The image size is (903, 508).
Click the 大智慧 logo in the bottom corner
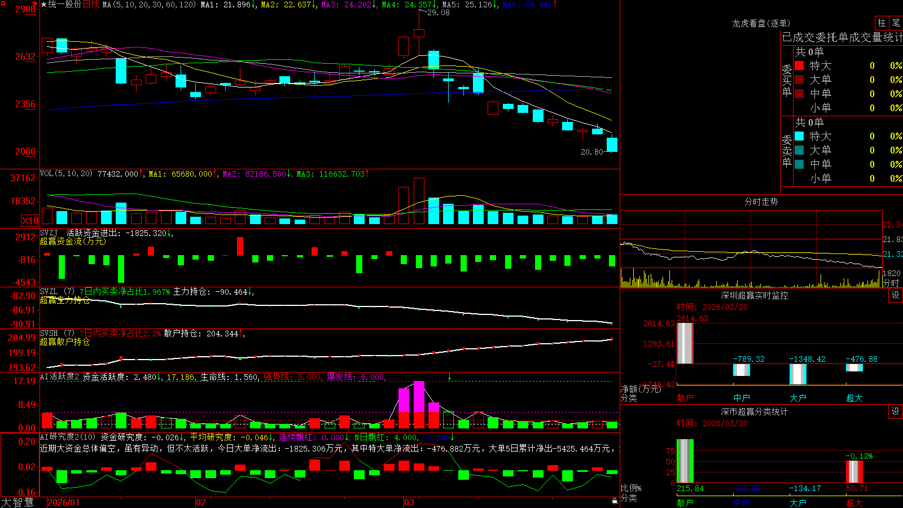point(17,502)
